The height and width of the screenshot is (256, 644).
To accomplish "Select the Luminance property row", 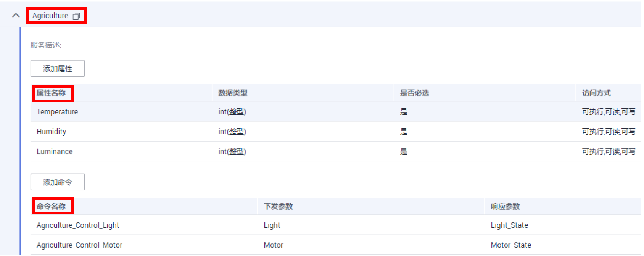I will tap(55, 151).
